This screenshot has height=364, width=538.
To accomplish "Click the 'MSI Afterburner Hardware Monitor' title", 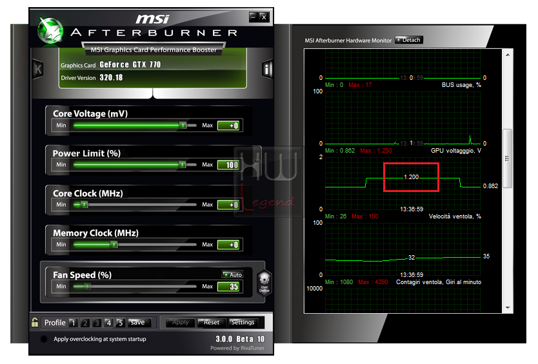I will (348, 41).
